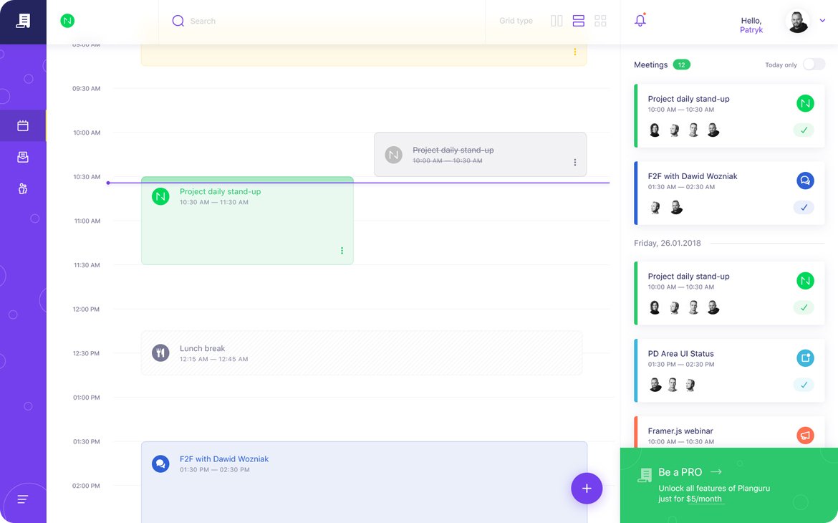Select the four-tile grid type icon
The height and width of the screenshot is (523, 838).
tap(600, 21)
